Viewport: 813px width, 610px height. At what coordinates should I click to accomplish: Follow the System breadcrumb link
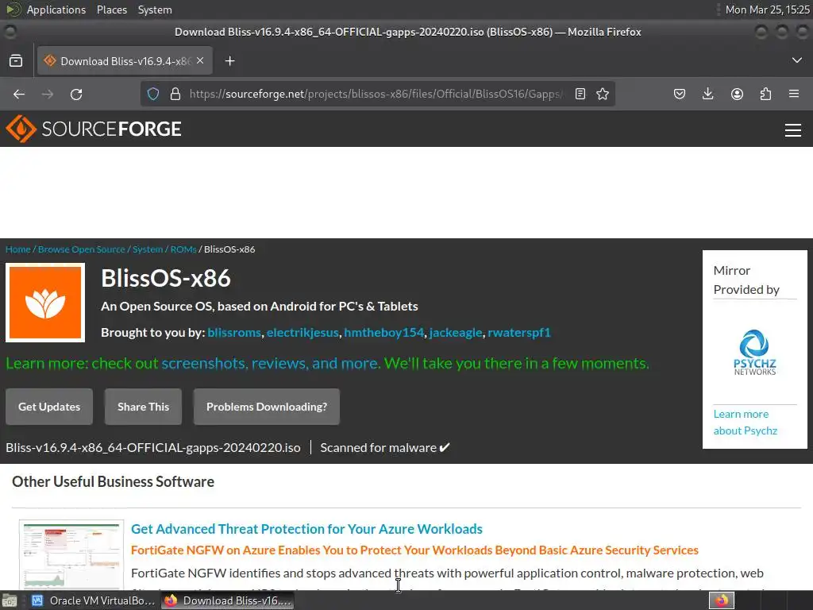pyautogui.click(x=148, y=249)
